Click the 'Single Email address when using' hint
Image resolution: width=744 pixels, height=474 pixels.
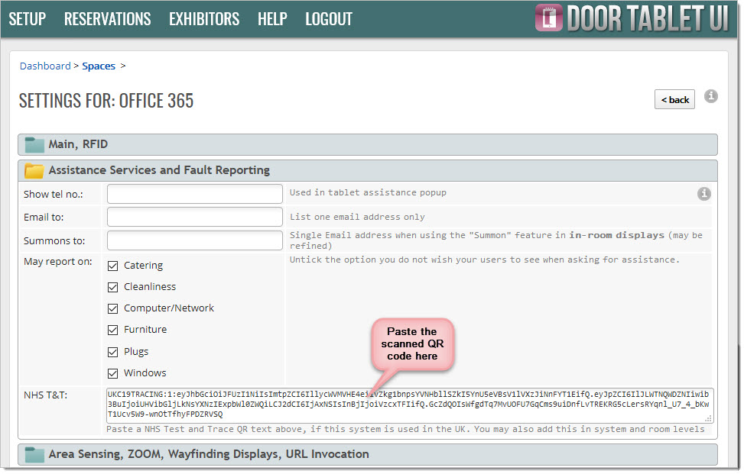(x=495, y=240)
